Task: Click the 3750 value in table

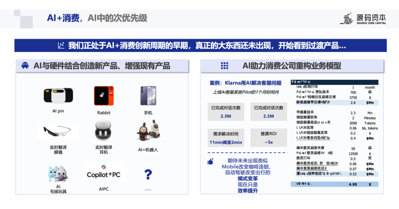Action: tap(353, 98)
